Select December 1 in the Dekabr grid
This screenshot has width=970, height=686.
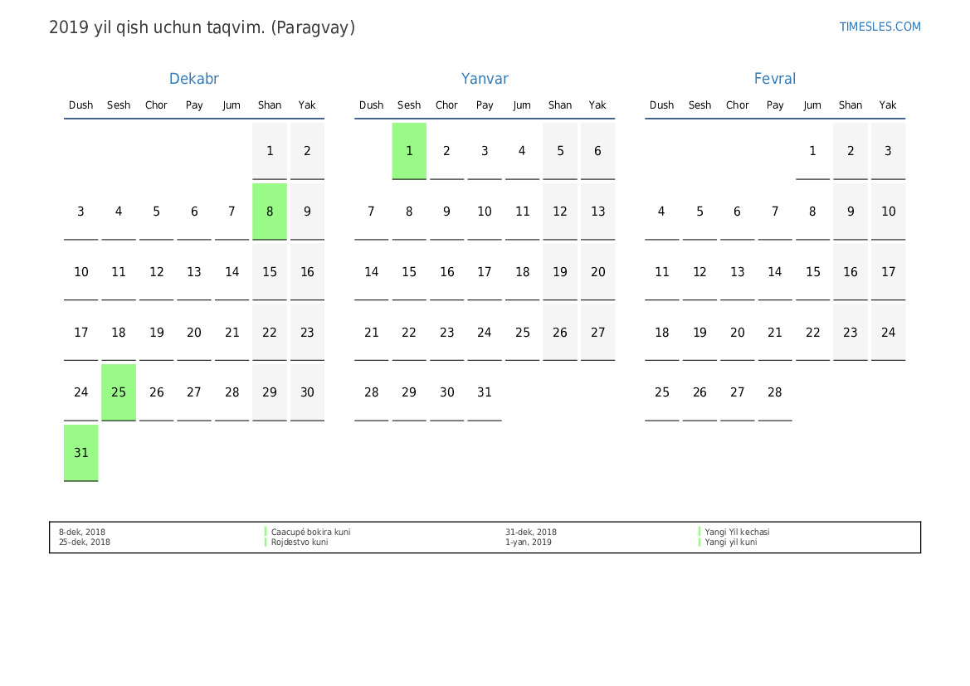270,151
